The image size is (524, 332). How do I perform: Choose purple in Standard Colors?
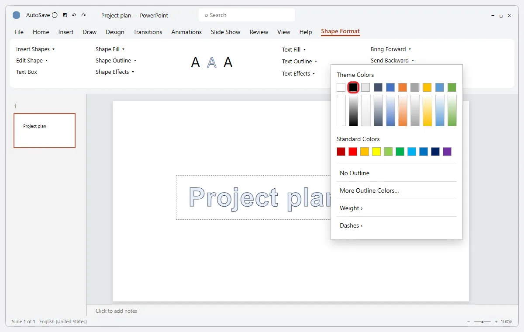tap(447, 152)
